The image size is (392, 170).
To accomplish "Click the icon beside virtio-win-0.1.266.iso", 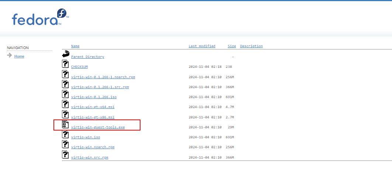I will 66,94.
